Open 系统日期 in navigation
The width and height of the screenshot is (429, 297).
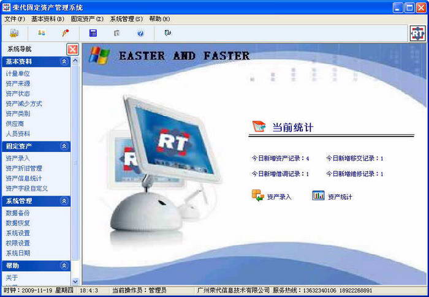pyautogui.click(x=18, y=253)
